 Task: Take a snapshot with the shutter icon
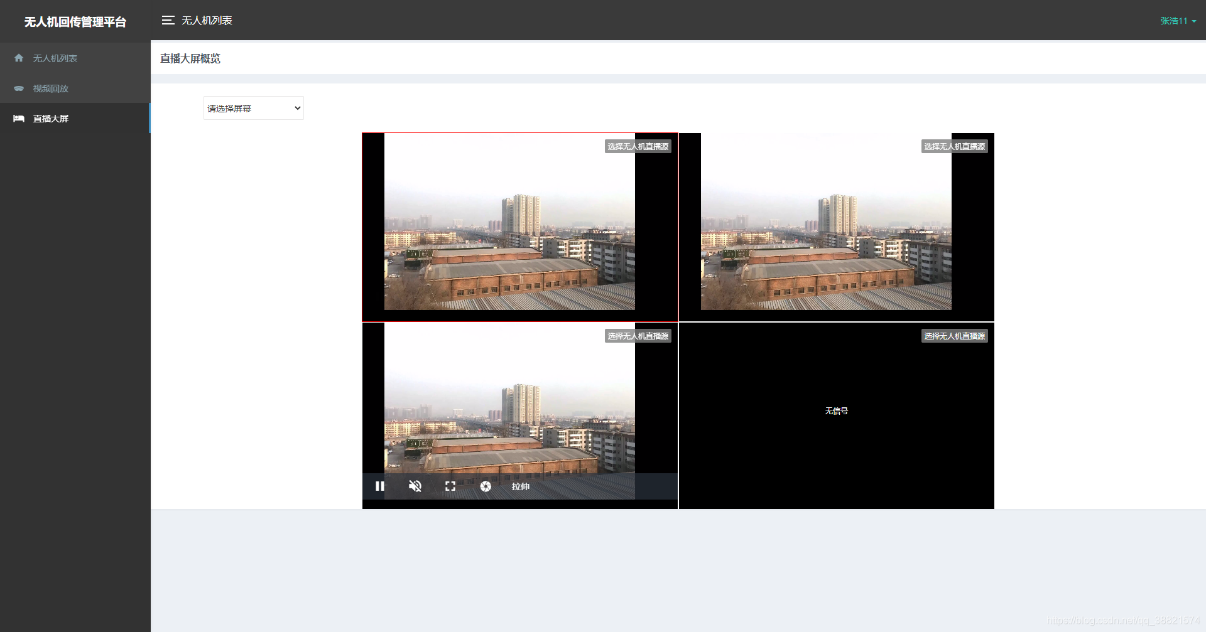(486, 486)
